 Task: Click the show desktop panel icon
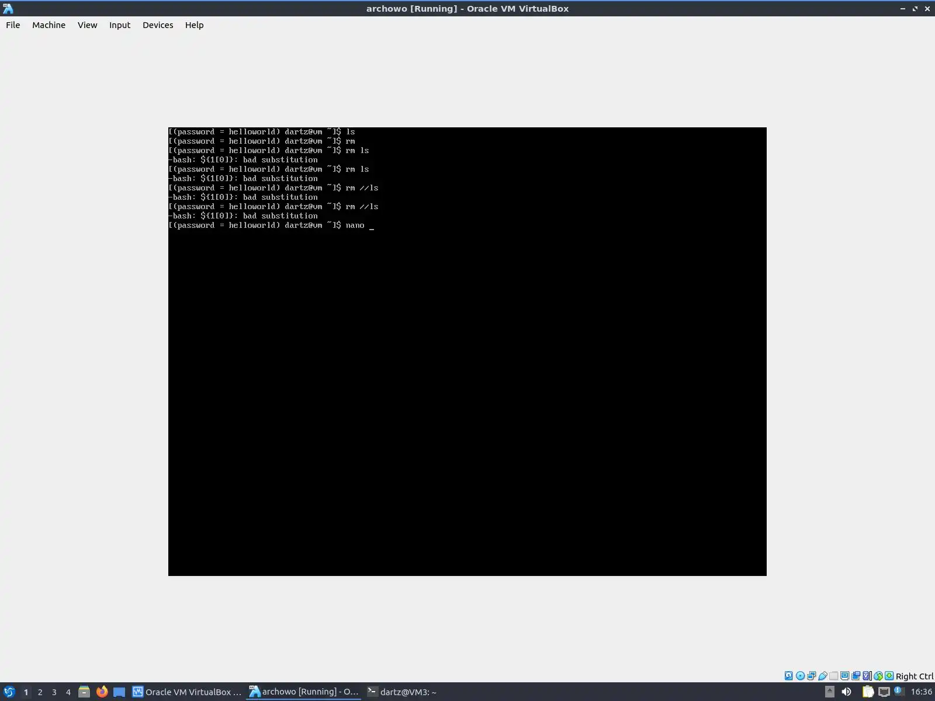(x=119, y=692)
